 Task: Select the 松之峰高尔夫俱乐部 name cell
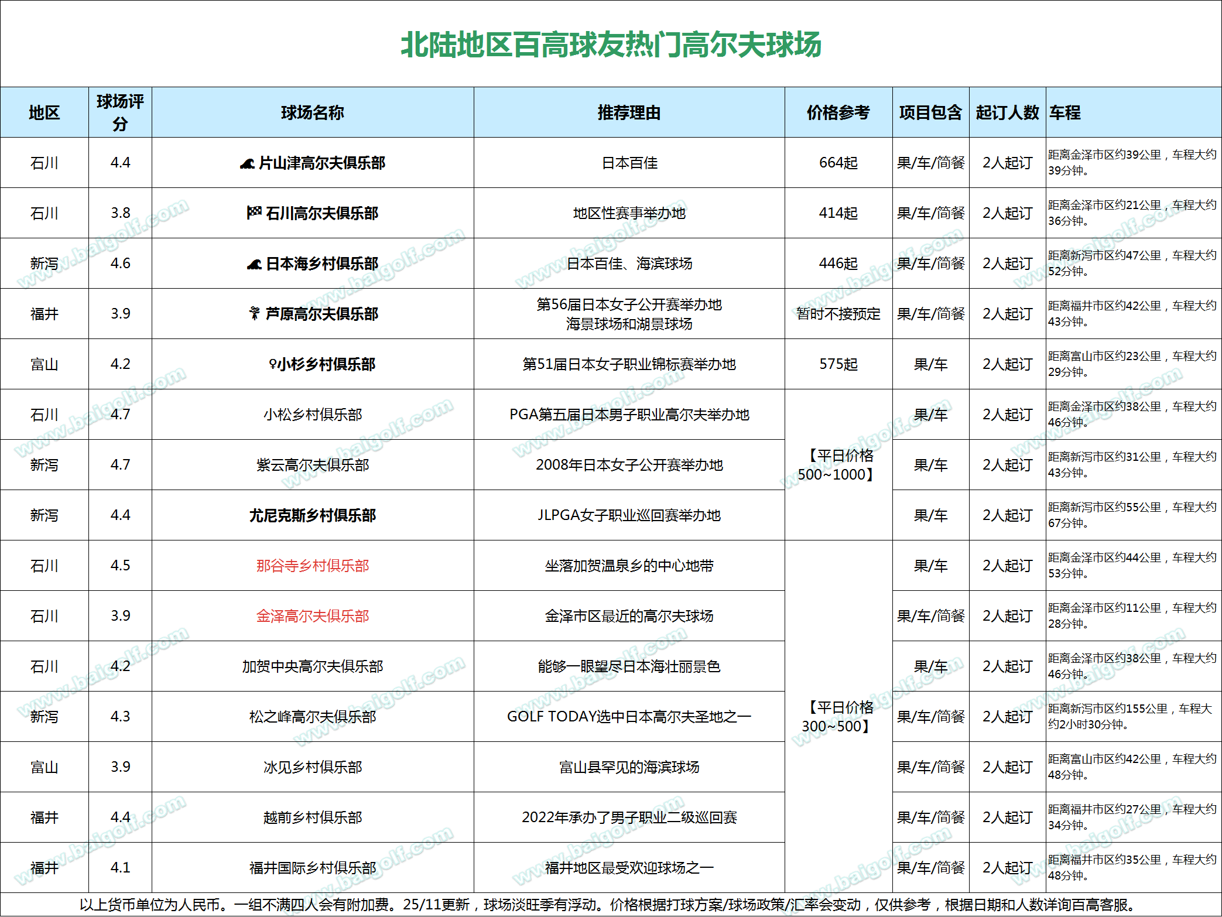tap(313, 717)
